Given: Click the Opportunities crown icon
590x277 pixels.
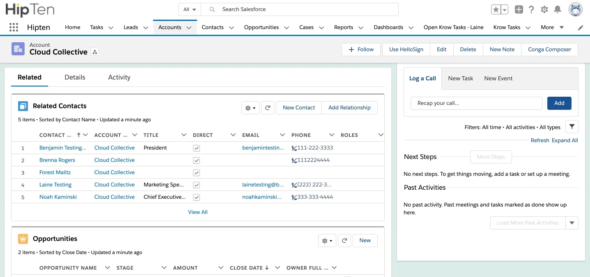Looking at the screenshot, I should coord(23,239).
